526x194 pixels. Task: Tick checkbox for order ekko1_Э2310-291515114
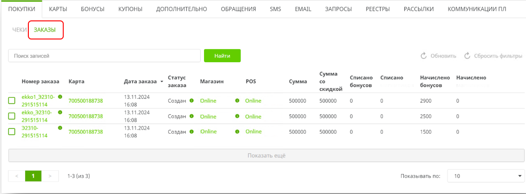[x=12, y=101]
